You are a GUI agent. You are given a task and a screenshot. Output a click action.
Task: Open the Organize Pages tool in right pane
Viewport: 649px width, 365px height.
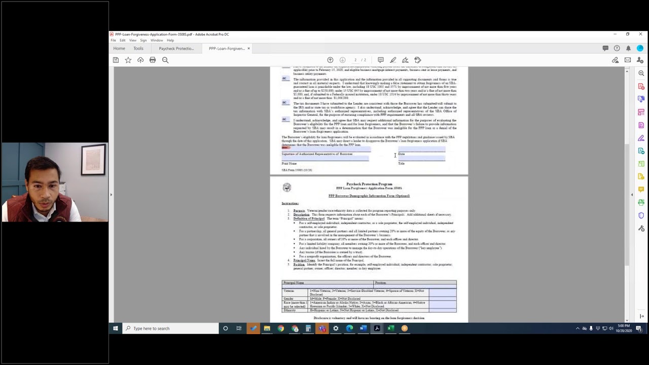(x=641, y=112)
